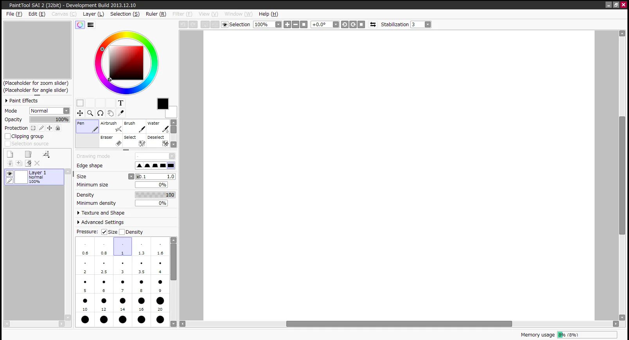Expand Advanced Settings section

coord(101,222)
